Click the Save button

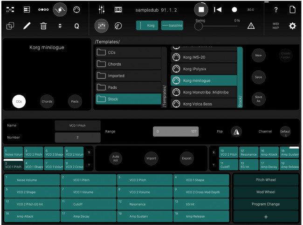pyautogui.click(x=258, y=77)
